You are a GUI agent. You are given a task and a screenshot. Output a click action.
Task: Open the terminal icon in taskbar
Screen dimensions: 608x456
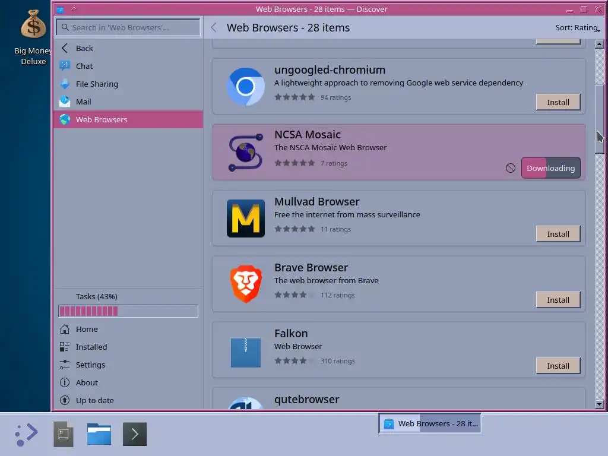pyautogui.click(x=135, y=434)
